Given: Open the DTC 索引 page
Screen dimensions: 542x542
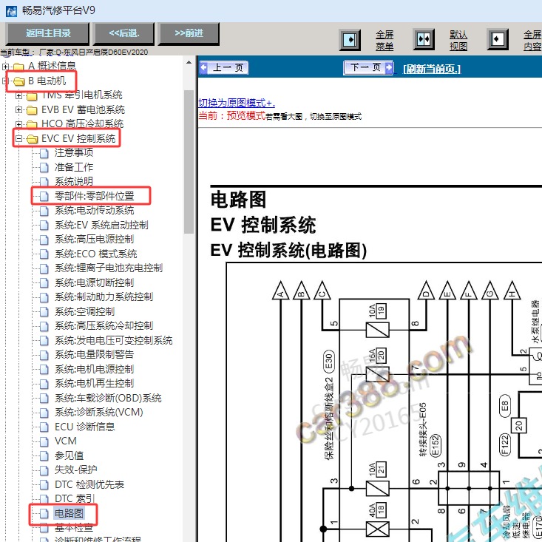Looking at the screenshot, I should (x=75, y=498).
